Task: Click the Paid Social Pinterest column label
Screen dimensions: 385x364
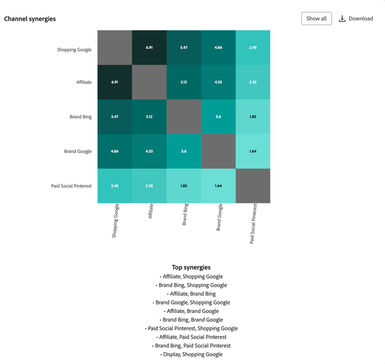Action: click(253, 223)
